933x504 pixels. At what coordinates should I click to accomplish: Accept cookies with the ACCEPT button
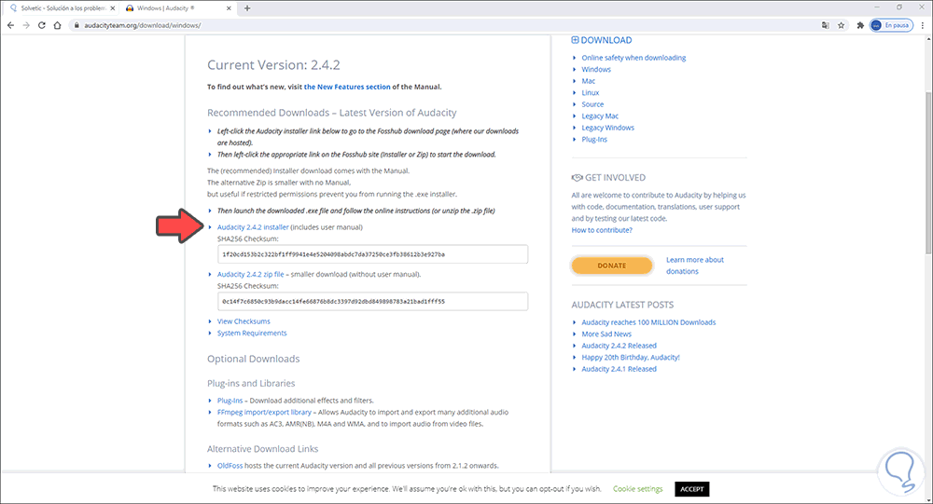[692, 489]
